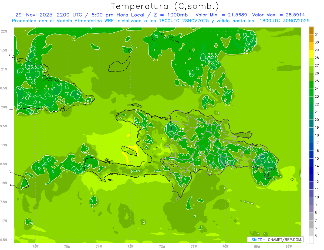This screenshot has height=250, width=324.
Task: Select the valid-until time "1800UTC_30NOV2025"
Action: point(285,21)
